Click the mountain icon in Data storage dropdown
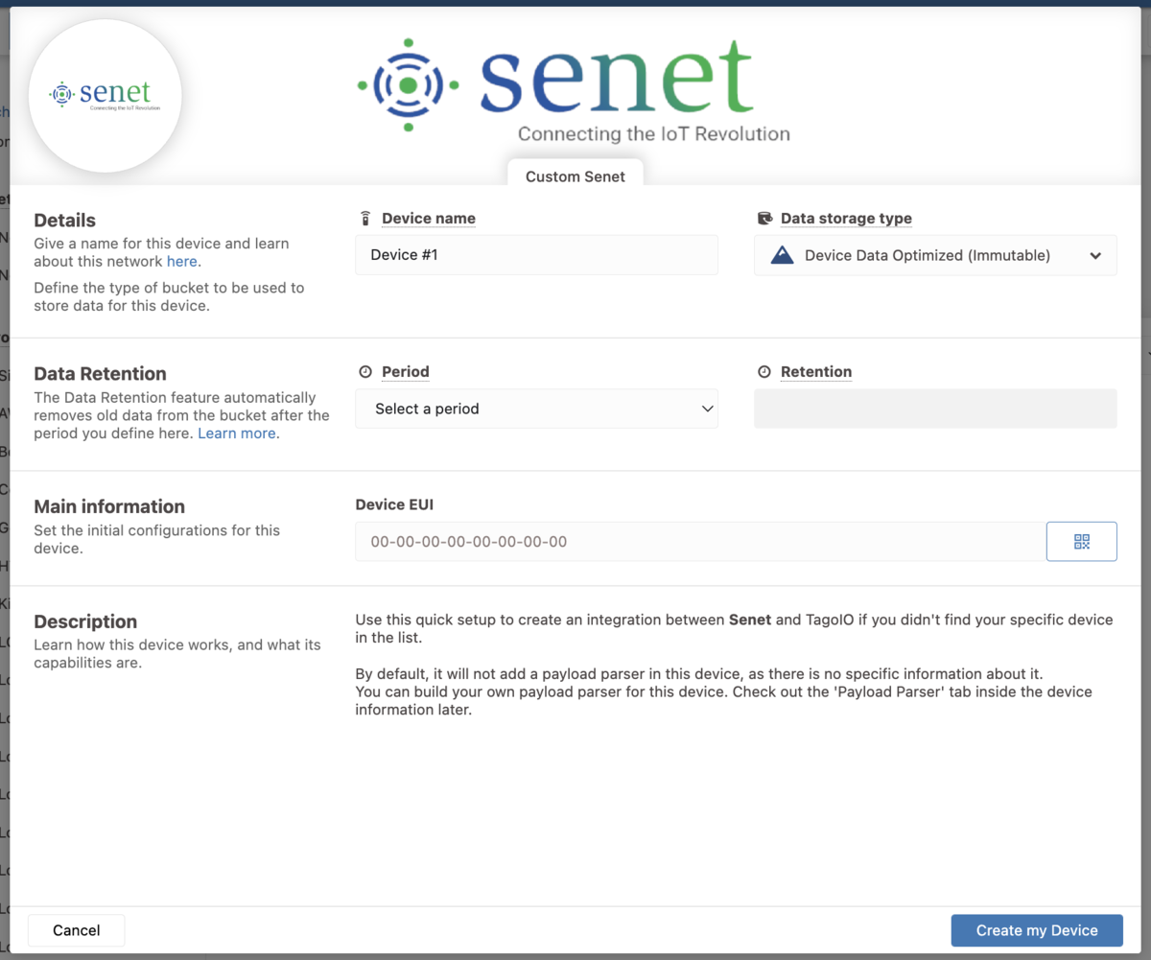The height and width of the screenshot is (960, 1151). [783, 255]
